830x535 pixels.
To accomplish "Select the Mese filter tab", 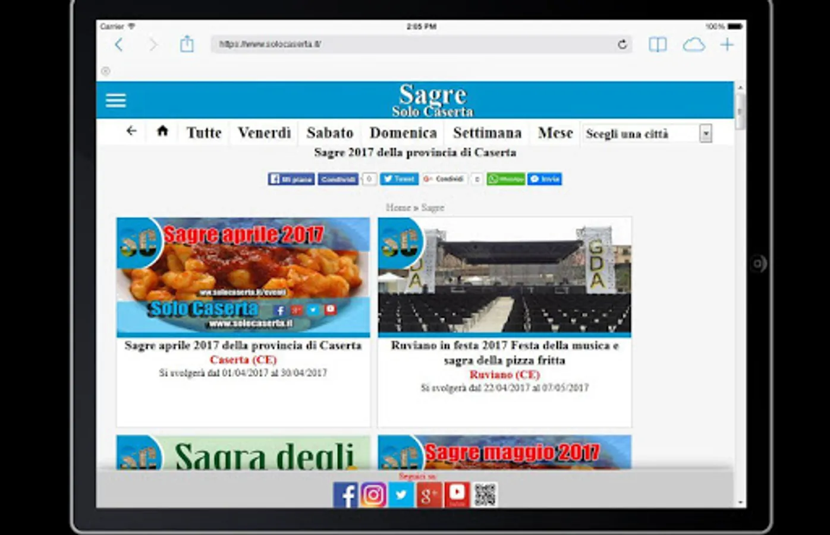I will 555,133.
